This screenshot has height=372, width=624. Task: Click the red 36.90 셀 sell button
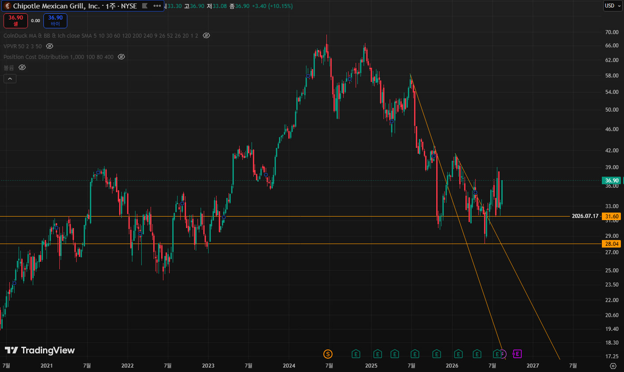click(16, 20)
